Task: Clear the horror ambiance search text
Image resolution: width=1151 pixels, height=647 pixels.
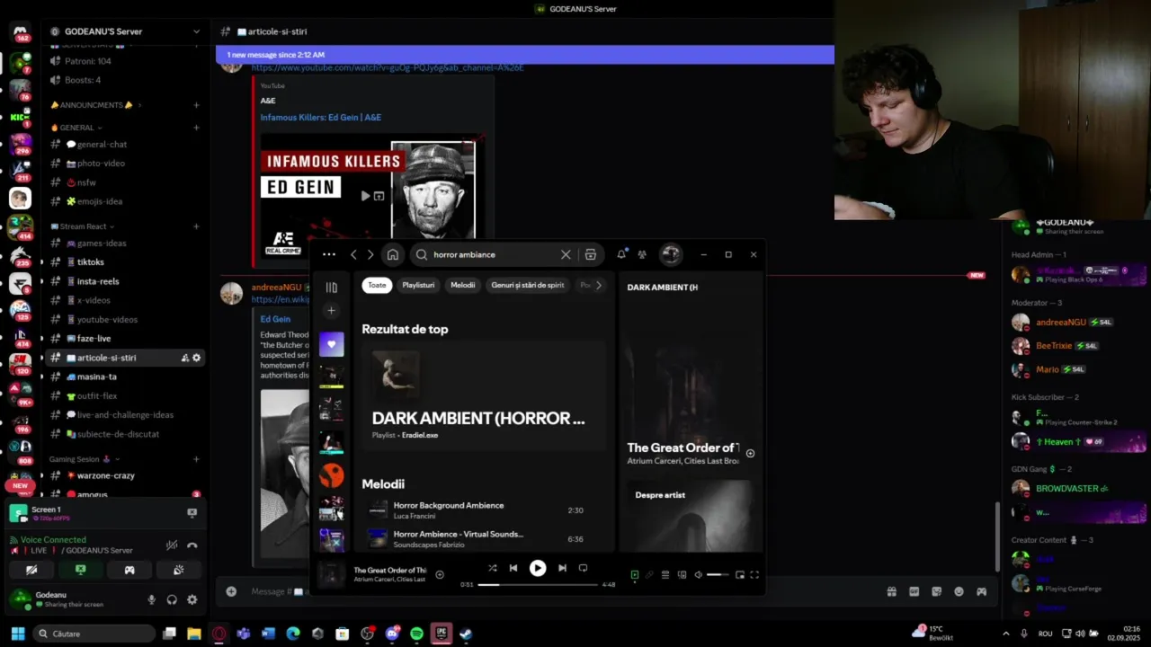Action: coord(566,254)
